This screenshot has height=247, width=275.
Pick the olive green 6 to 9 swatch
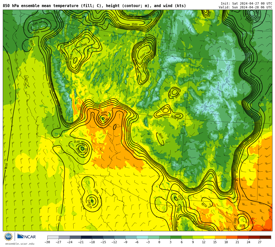click(187, 237)
